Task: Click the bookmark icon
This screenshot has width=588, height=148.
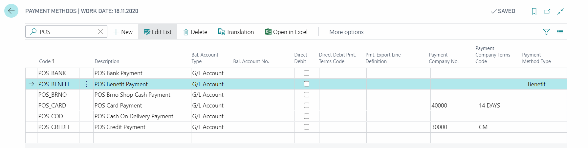Action: [x=534, y=11]
